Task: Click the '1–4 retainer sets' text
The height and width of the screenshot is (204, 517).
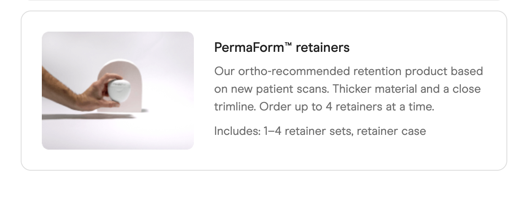Action: tap(309, 131)
